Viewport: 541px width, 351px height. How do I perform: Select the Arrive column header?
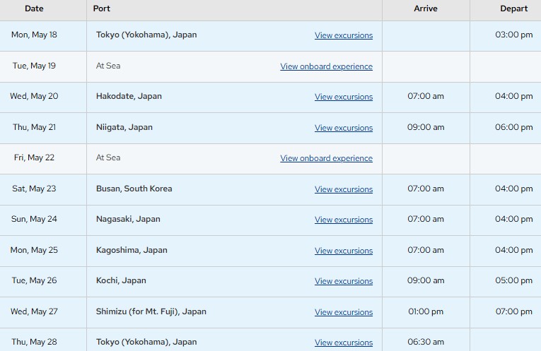pyautogui.click(x=426, y=8)
